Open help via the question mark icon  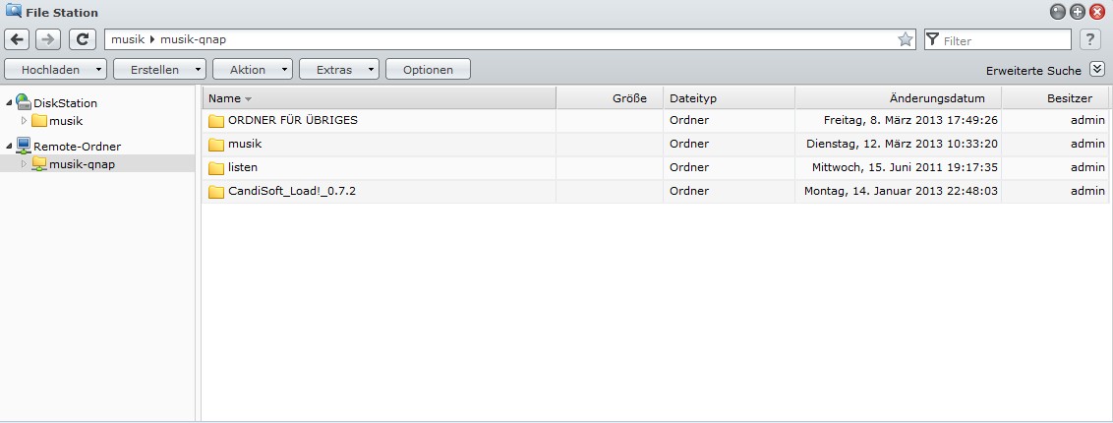pyautogui.click(x=1089, y=39)
